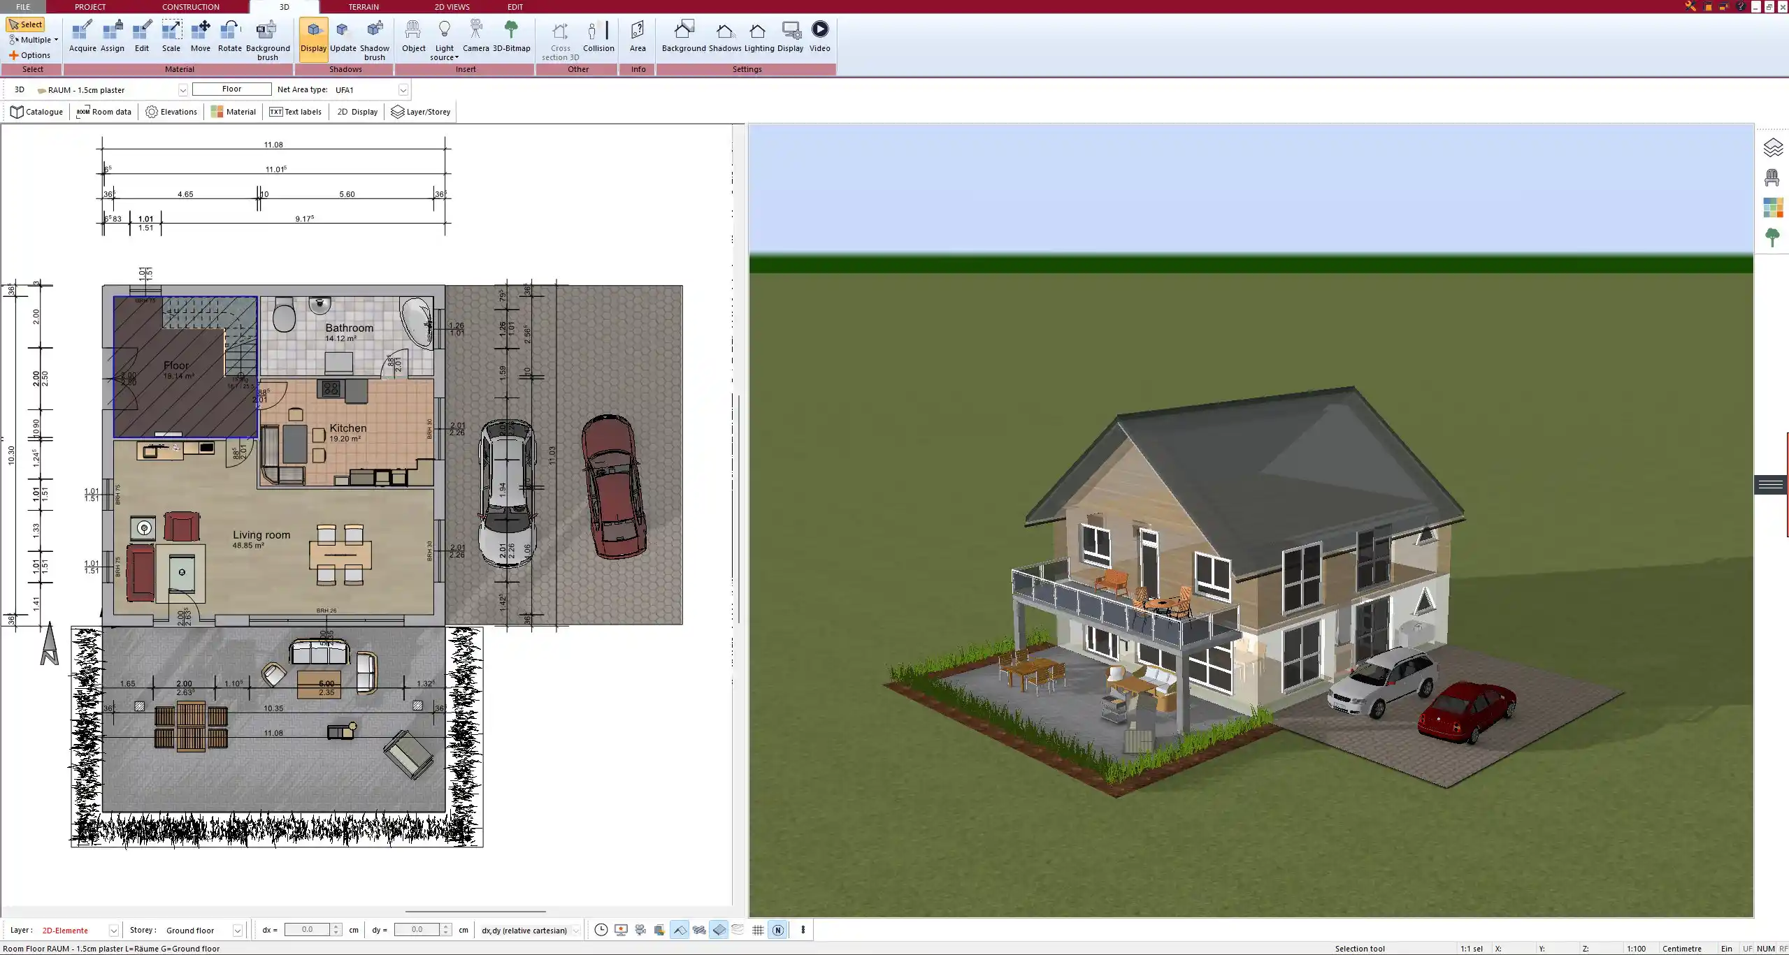1789x955 pixels.
Task: Select the Shadow brush tool
Action: point(375,41)
